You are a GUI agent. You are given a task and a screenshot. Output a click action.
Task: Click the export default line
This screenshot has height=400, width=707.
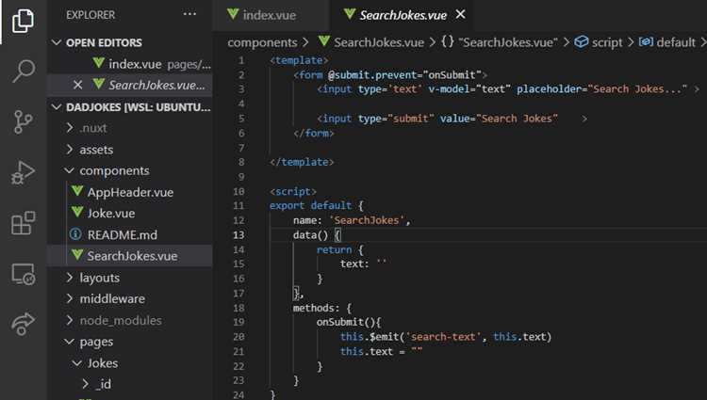pos(316,205)
